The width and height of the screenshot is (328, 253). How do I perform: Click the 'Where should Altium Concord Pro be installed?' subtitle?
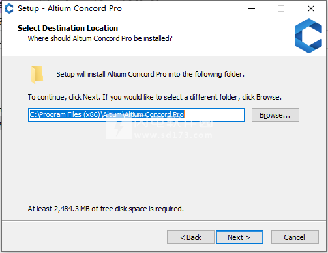(100, 38)
